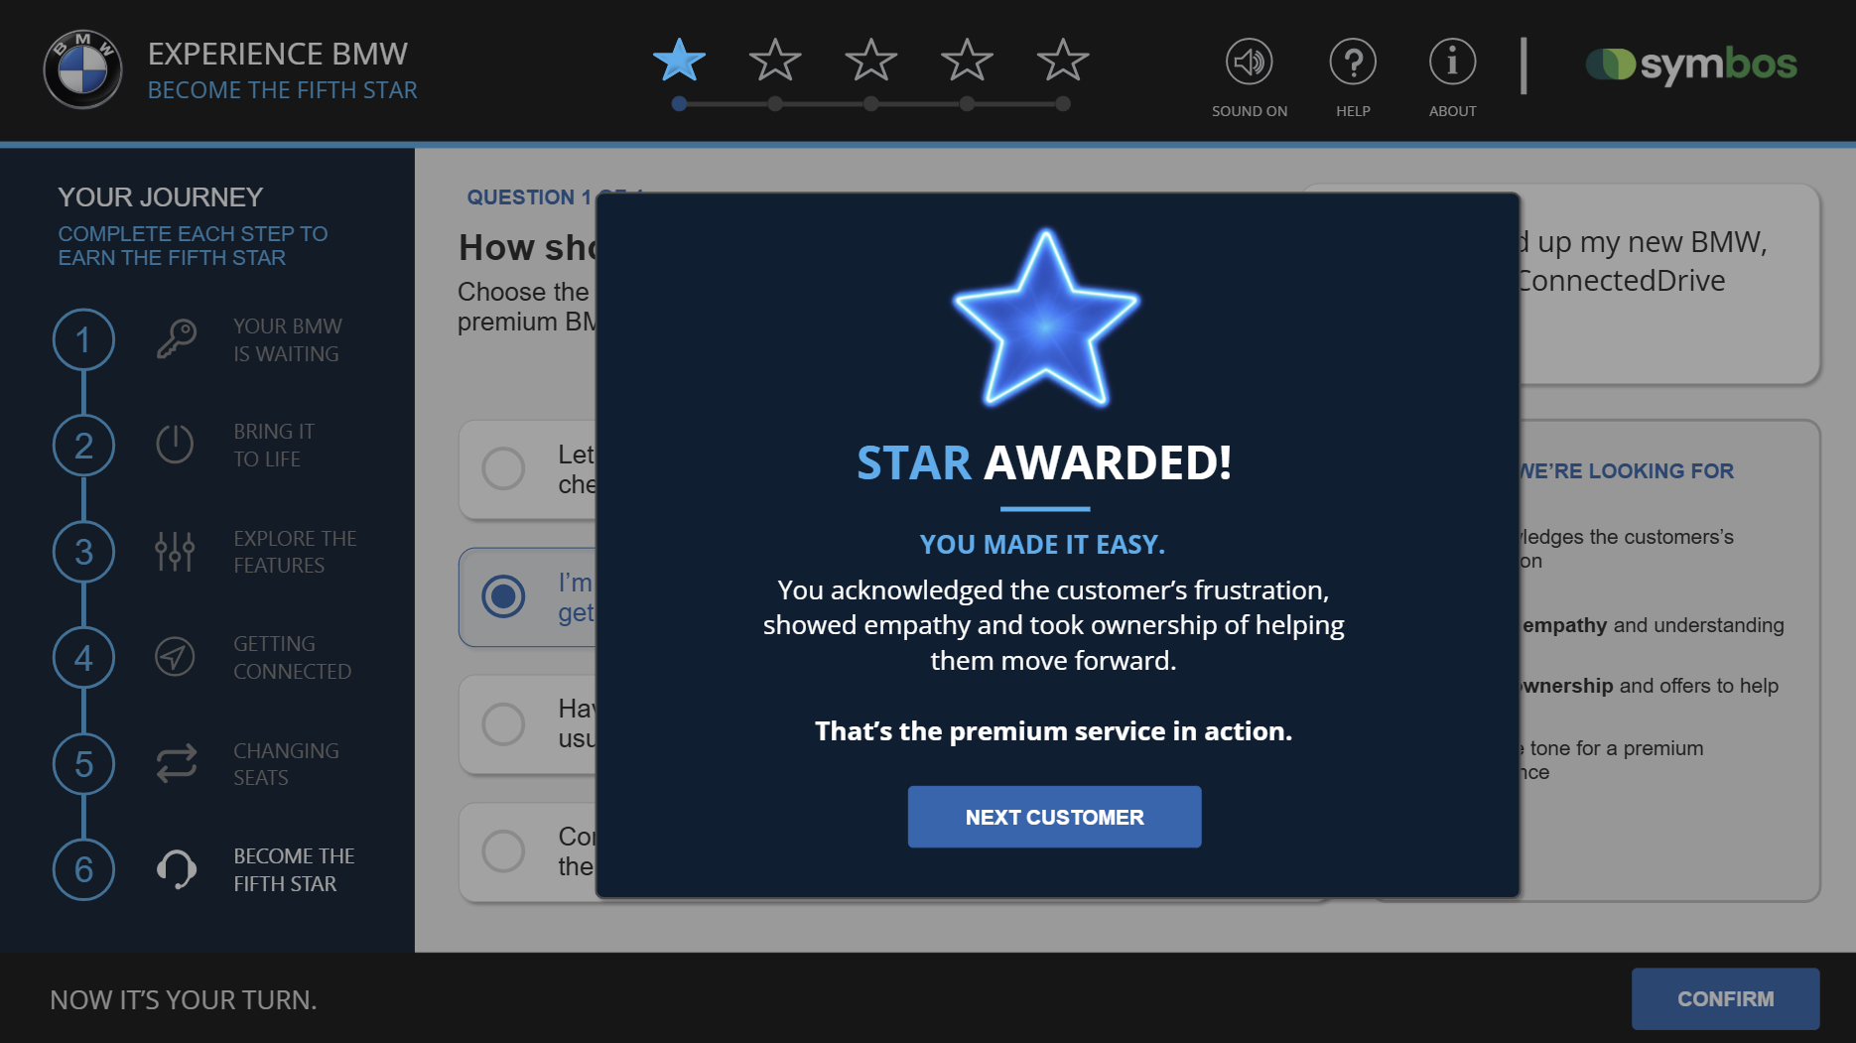The width and height of the screenshot is (1856, 1043).
Task: Click the Confirm button
Action: 1725,999
